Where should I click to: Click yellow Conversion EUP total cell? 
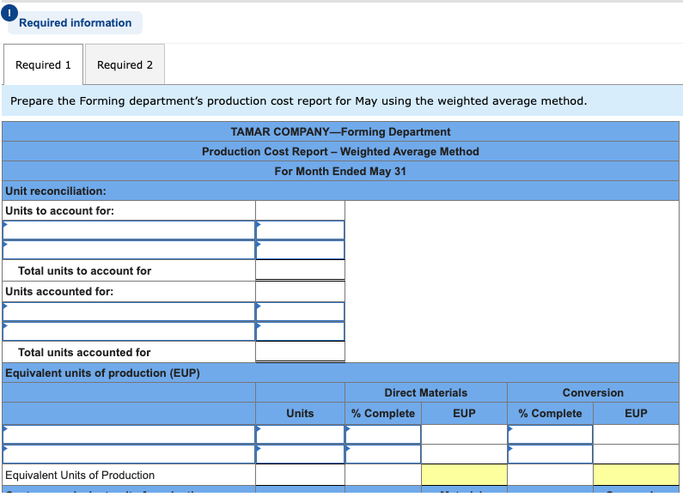click(x=636, y=475)
